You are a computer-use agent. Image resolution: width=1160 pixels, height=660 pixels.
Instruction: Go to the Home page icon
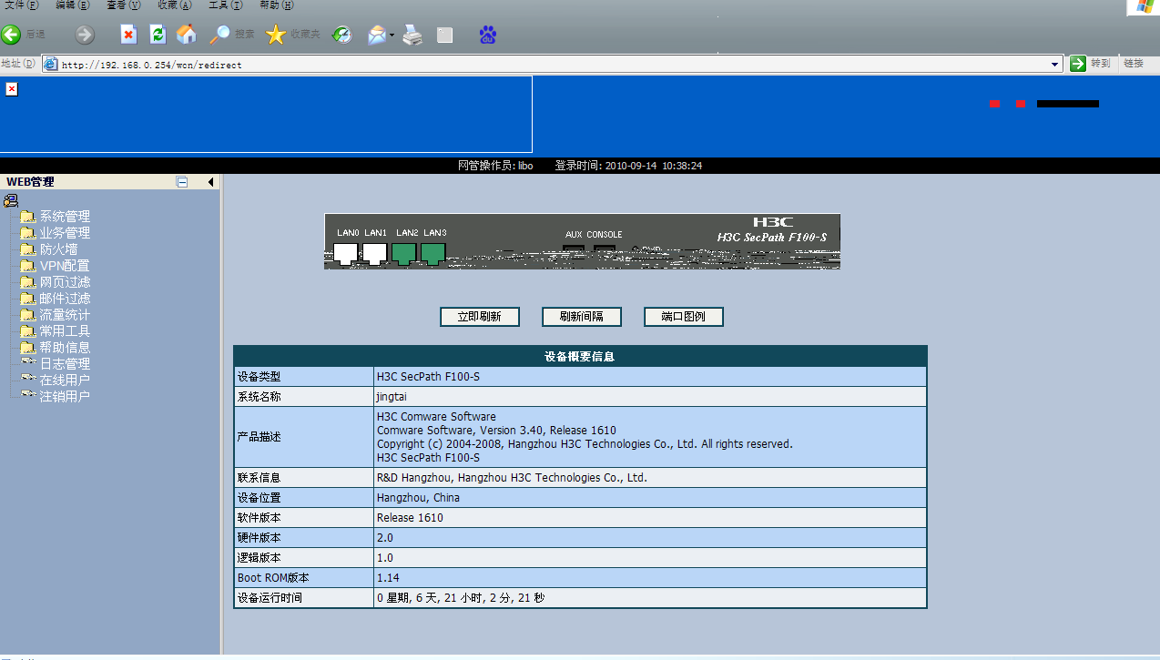(x=187, y=35)
